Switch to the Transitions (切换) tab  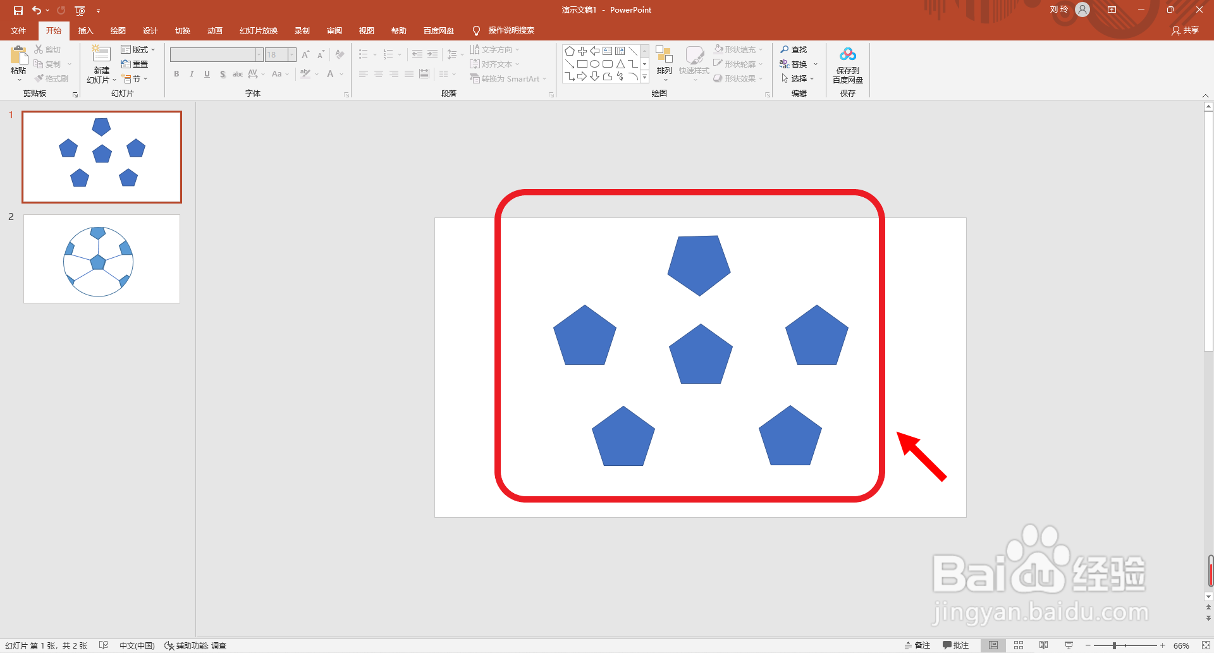183,30
